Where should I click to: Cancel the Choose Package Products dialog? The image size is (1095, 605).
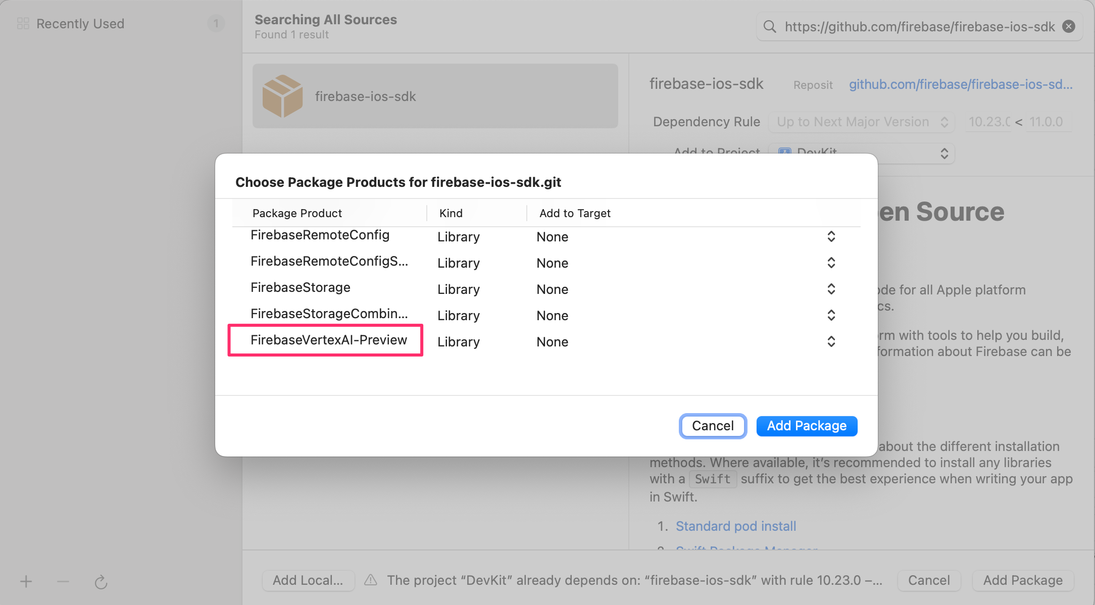(712, 426)
